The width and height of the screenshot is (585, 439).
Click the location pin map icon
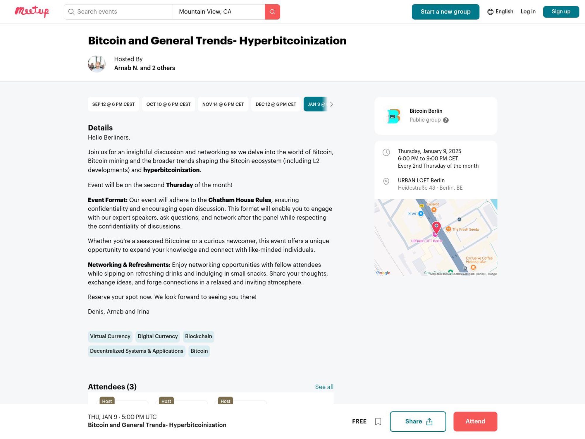tap(386, 181)
